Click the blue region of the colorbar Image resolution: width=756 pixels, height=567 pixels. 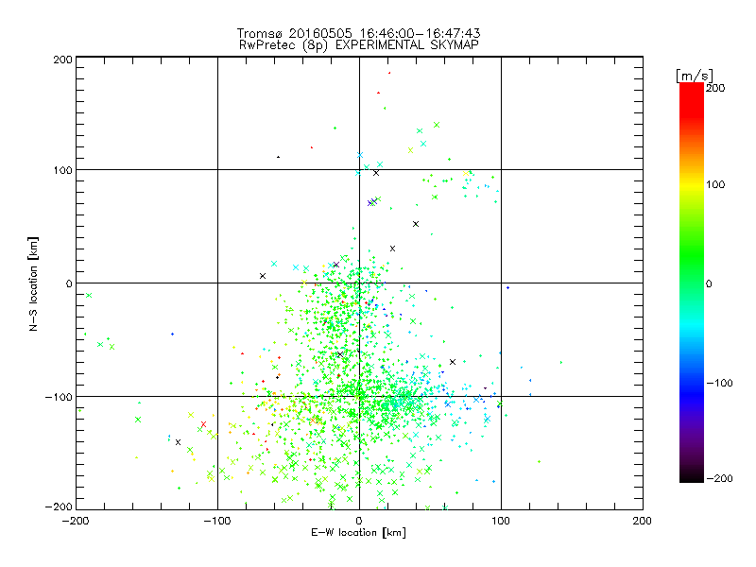(692, 393)
